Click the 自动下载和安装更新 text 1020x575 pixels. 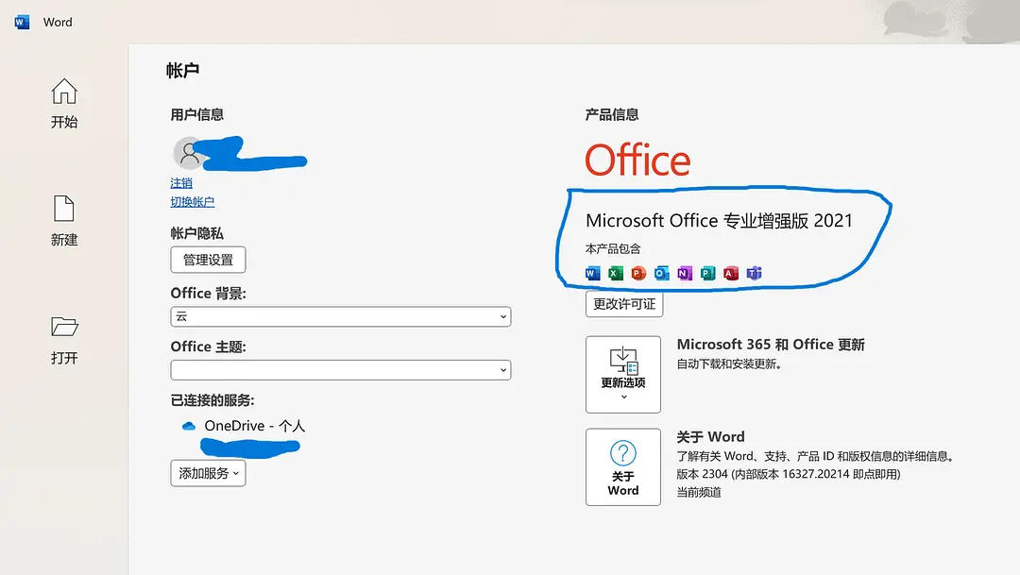point(729,364)
